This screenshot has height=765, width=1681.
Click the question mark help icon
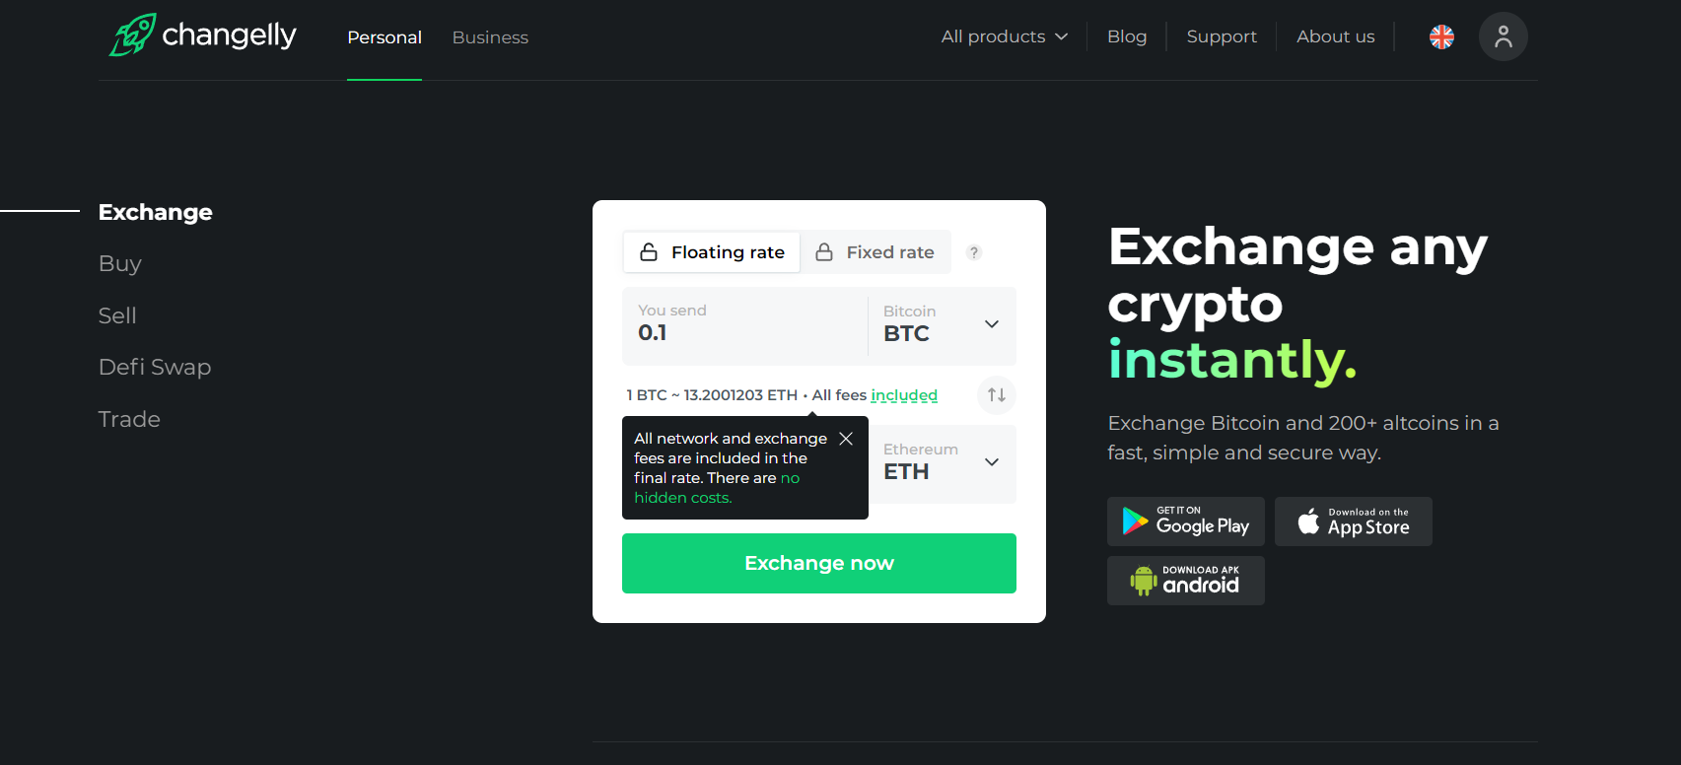[x=974, y=252]
